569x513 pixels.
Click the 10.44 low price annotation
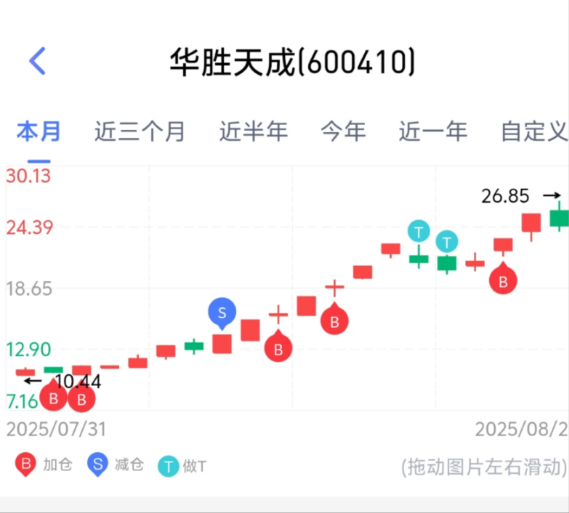[78, 382]
